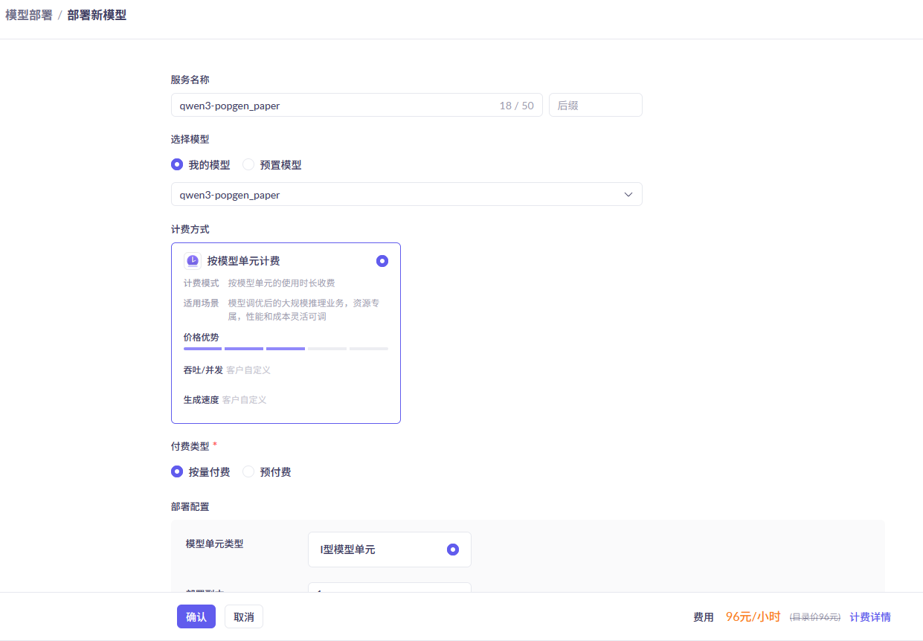Select I型模型单元 radio button

click(x=452, y=550)
